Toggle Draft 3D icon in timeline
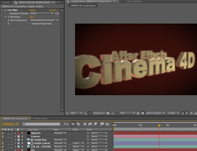Screen dimensions: 197x151 78,124
